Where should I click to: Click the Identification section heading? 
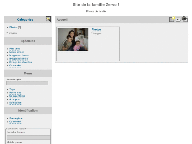click(x=28, y=110)
